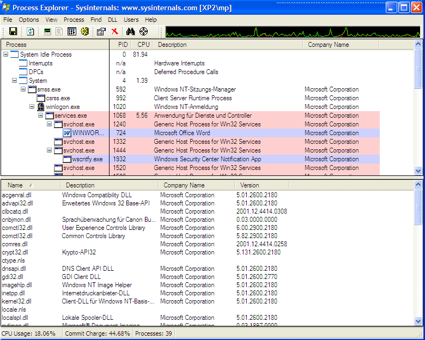Collapse the services.exe tree branch
The width and height of the screenshot is (425, 340).
(x=41, y=116)
